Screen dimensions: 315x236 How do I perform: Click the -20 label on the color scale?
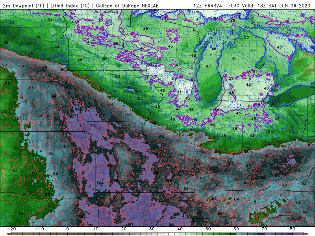pos(11,229)
